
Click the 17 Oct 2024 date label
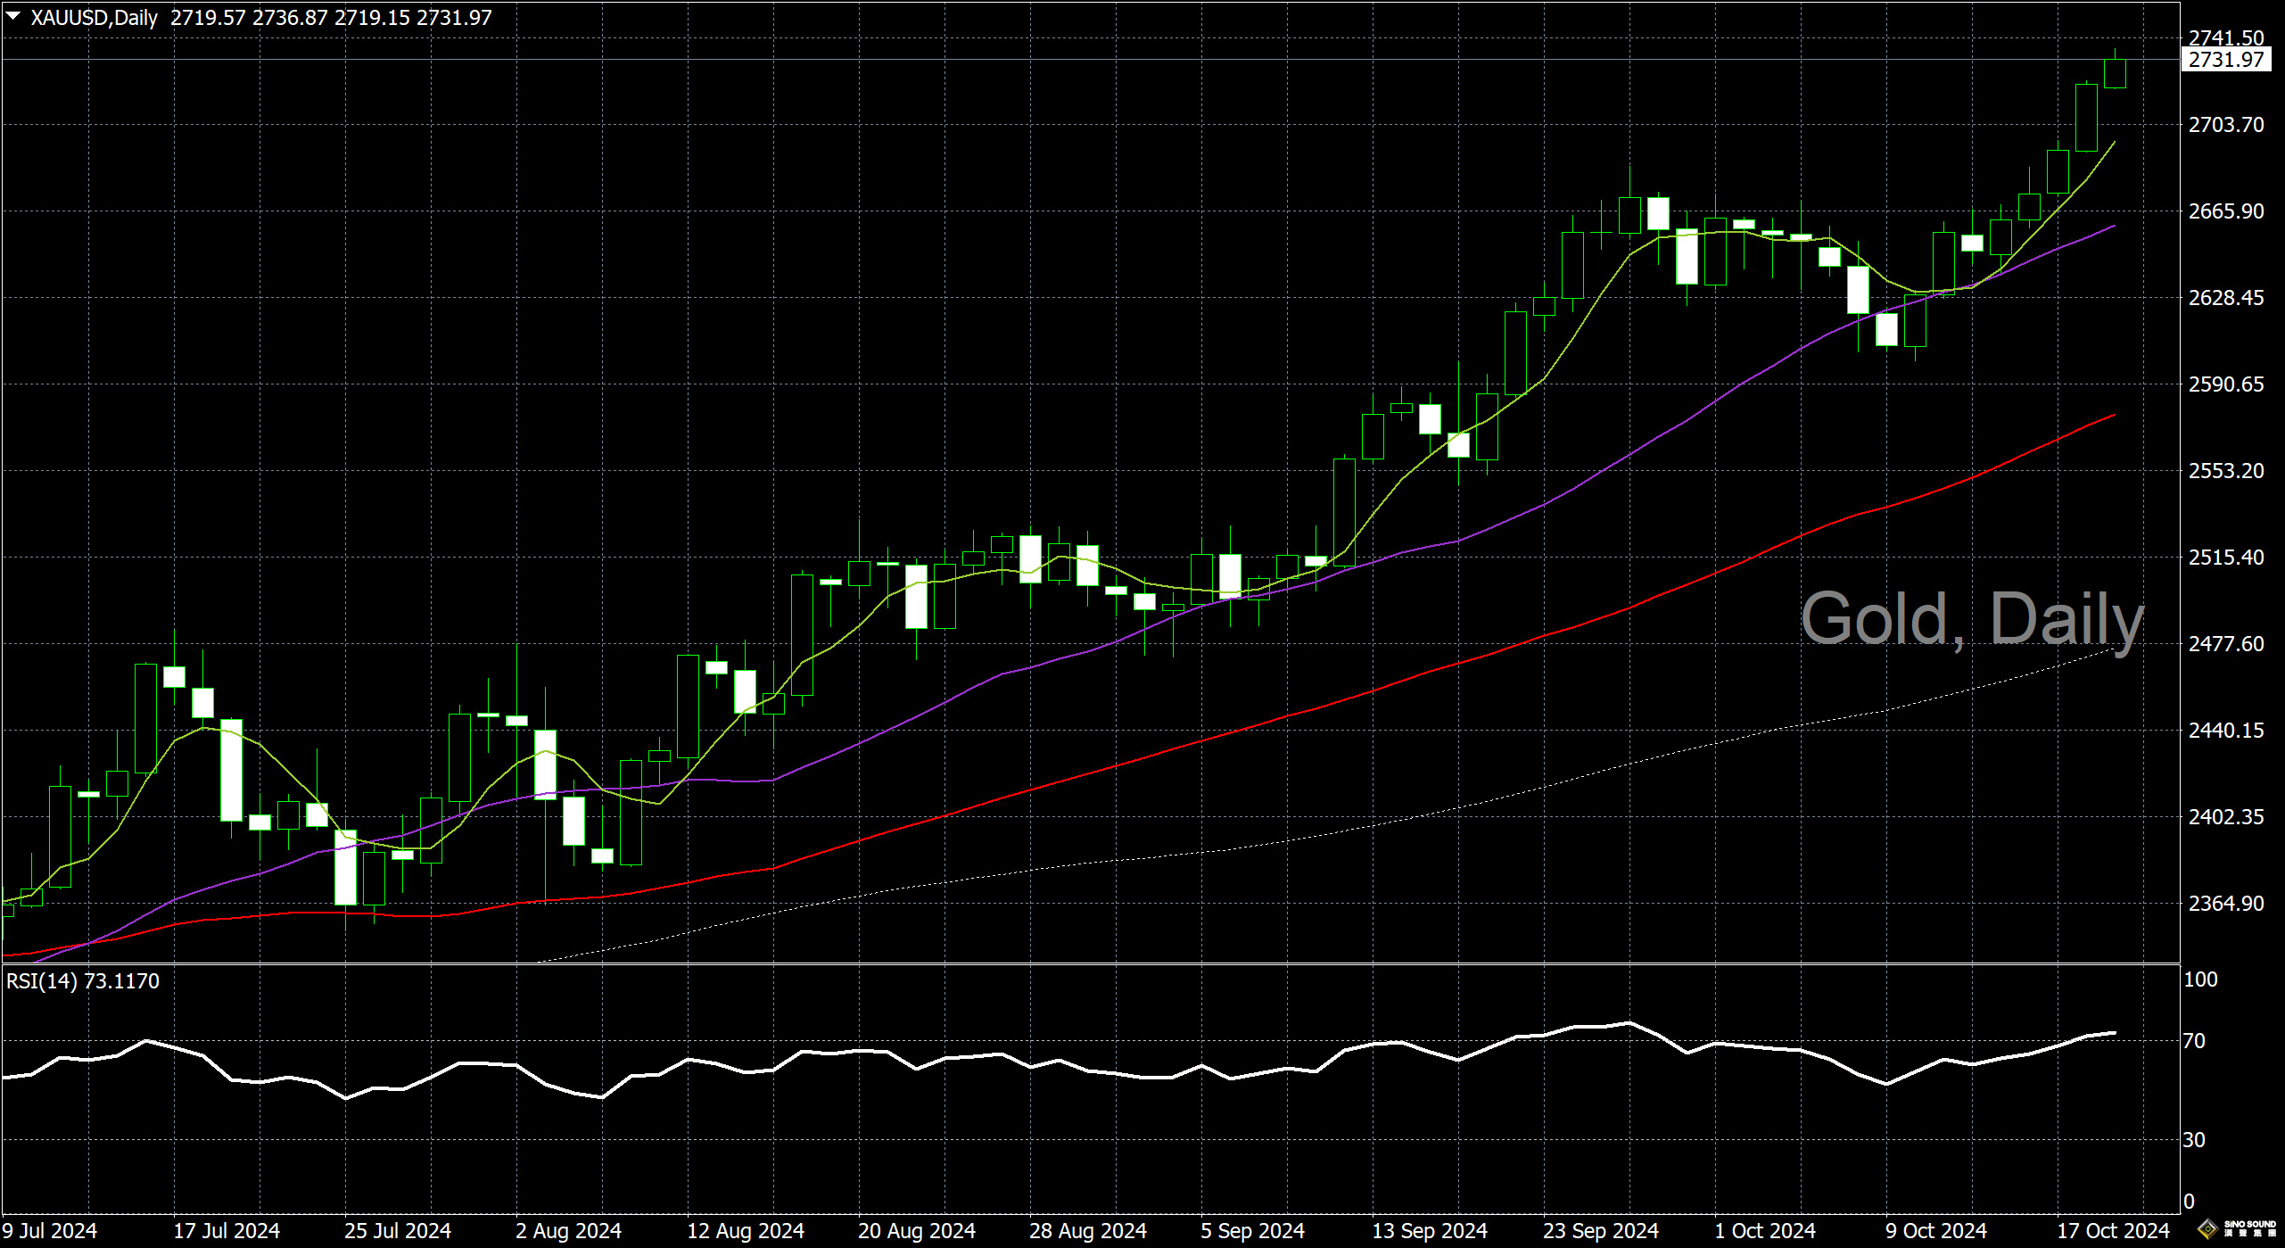2112,1231
